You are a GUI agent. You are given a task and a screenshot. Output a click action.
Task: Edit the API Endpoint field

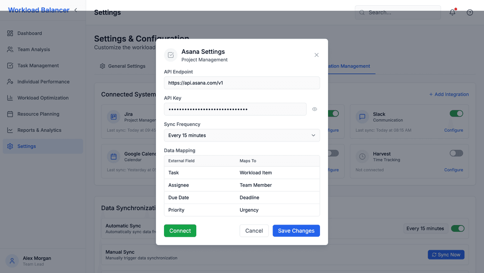[x=242, y=83]
